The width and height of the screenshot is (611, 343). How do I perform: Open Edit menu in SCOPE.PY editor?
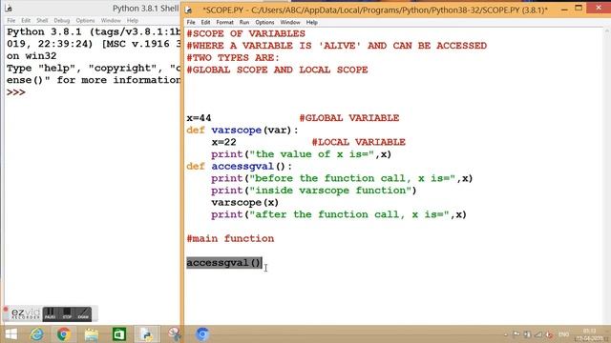[205, 22]
